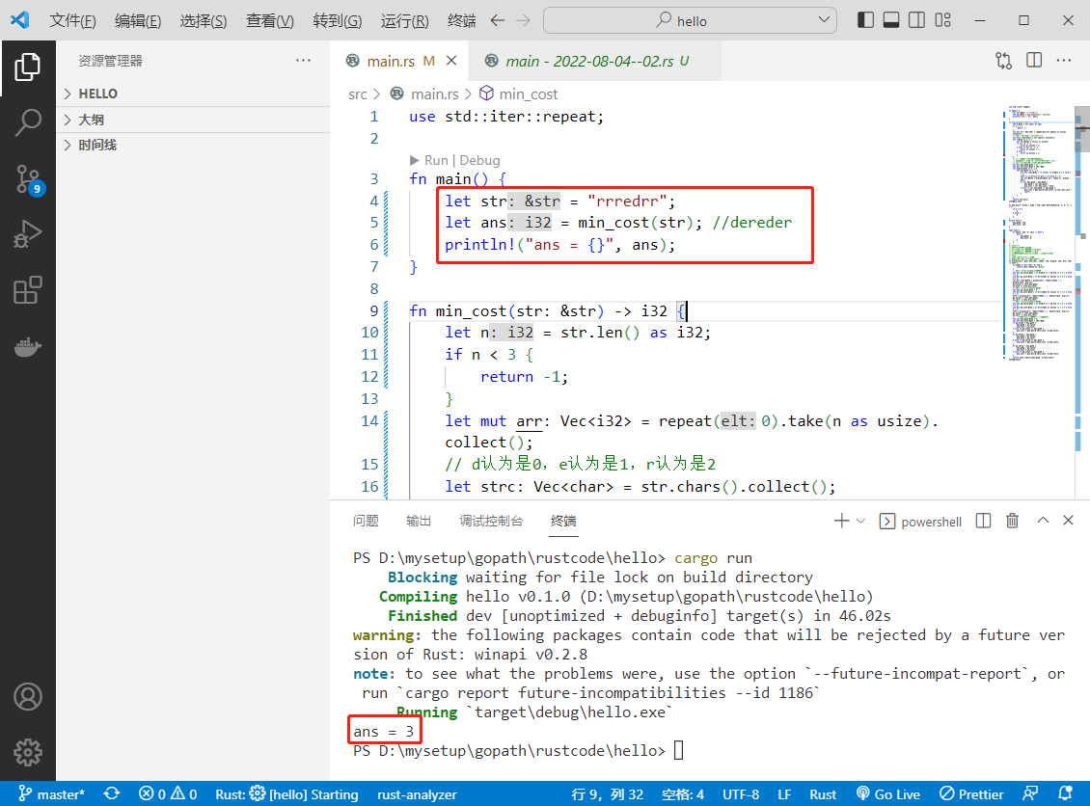
Task: Change file encoding UTF-8
Action: pos(741,794)
